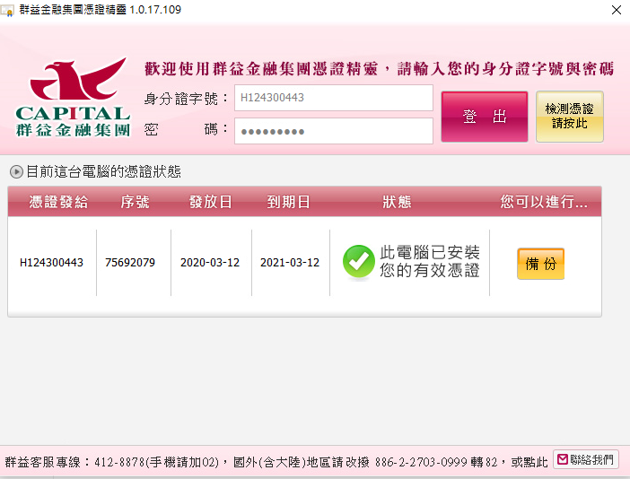Click the envelope icon beside 聯絡我們

point(563,459)
